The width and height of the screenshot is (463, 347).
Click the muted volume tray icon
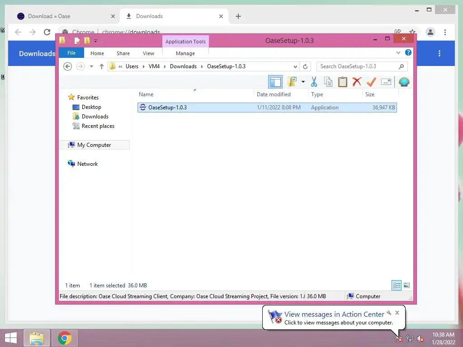coord(420,338)
